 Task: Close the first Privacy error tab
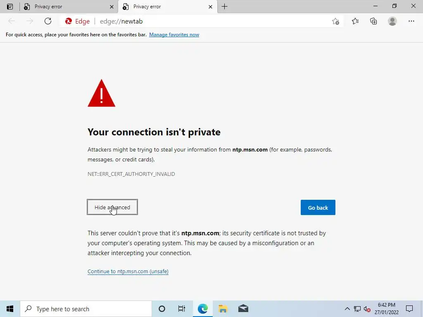coord(112,7)
